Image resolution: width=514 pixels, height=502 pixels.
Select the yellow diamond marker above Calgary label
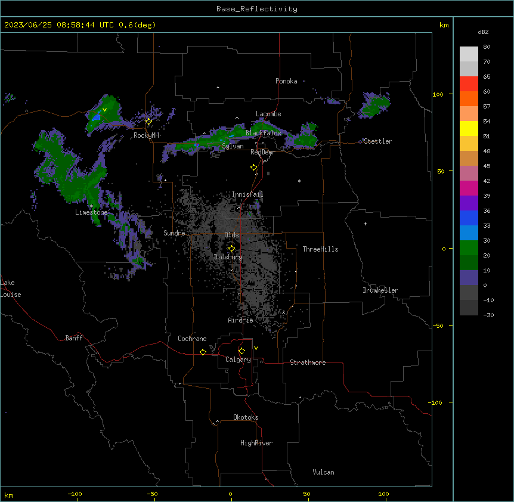(x=241, y=351)
